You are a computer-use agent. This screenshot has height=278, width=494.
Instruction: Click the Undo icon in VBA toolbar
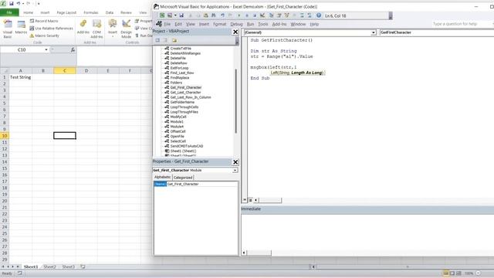(x=222, y=15)
